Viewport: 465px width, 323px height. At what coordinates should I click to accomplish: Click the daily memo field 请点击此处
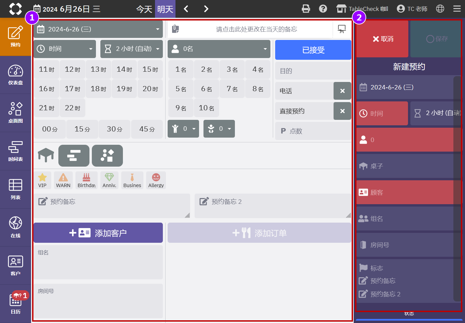[x=256, y=29]
